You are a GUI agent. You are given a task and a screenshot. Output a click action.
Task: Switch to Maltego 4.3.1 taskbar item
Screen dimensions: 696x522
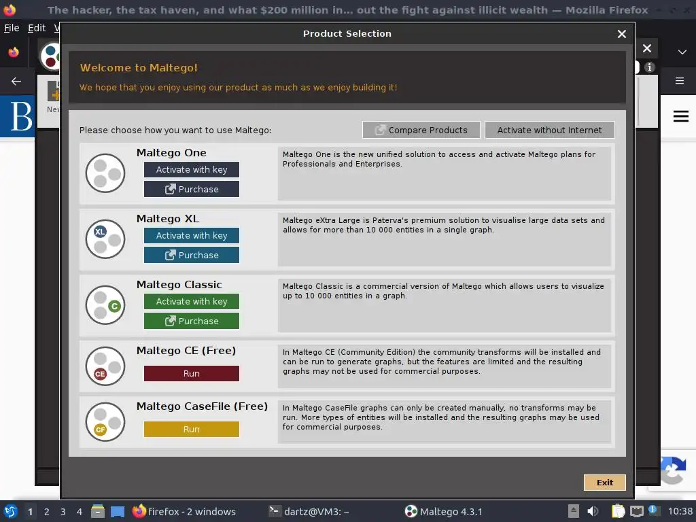[x=444, y=511]
